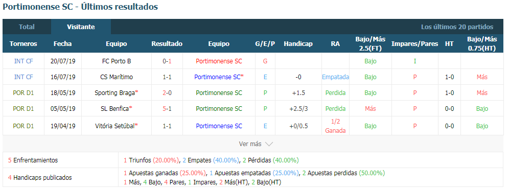This screenshot has height=189, width=509.
Task: Click red Portimonense SC in the first row
Action: pos(219,61)
